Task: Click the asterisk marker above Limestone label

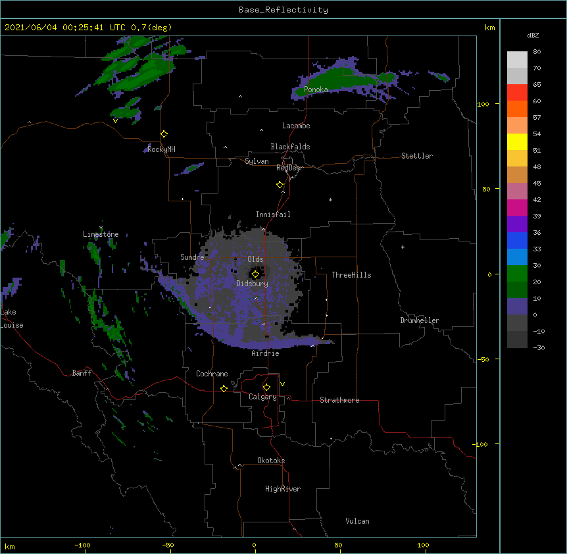Action: point(101,228)
